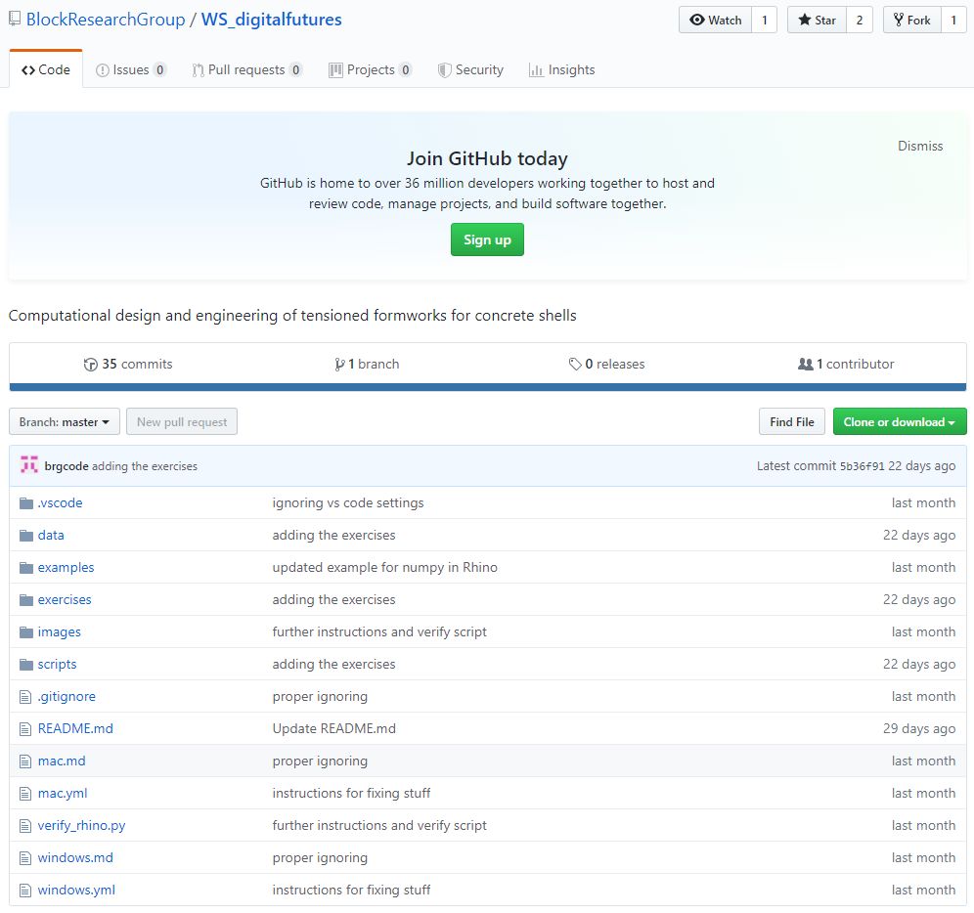This screenshot has width=974, height=913.
Task: Open the 1 branch link
Action: (x=367, y=364)
